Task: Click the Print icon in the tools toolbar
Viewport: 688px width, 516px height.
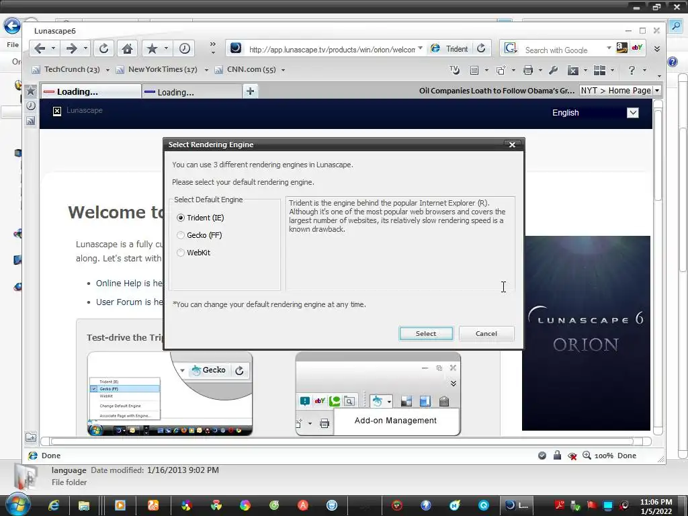Action: point(528,70)
